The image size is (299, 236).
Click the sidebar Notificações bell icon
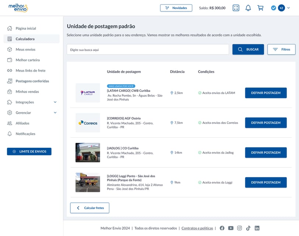click(10, 134)
